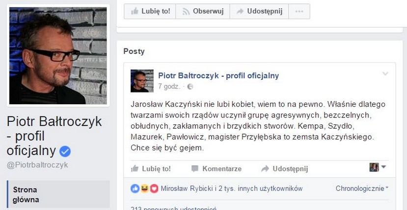Open the three-dots more options button
The image size is (407, 210).
(299, 11)
